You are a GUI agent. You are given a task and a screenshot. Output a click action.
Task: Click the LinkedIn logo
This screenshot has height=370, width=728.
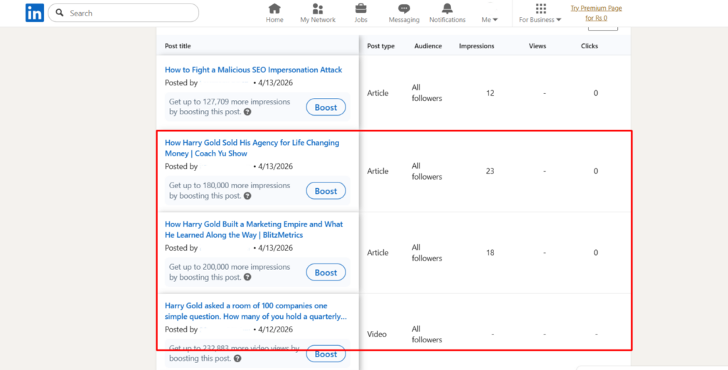click(x=34, y=13)
